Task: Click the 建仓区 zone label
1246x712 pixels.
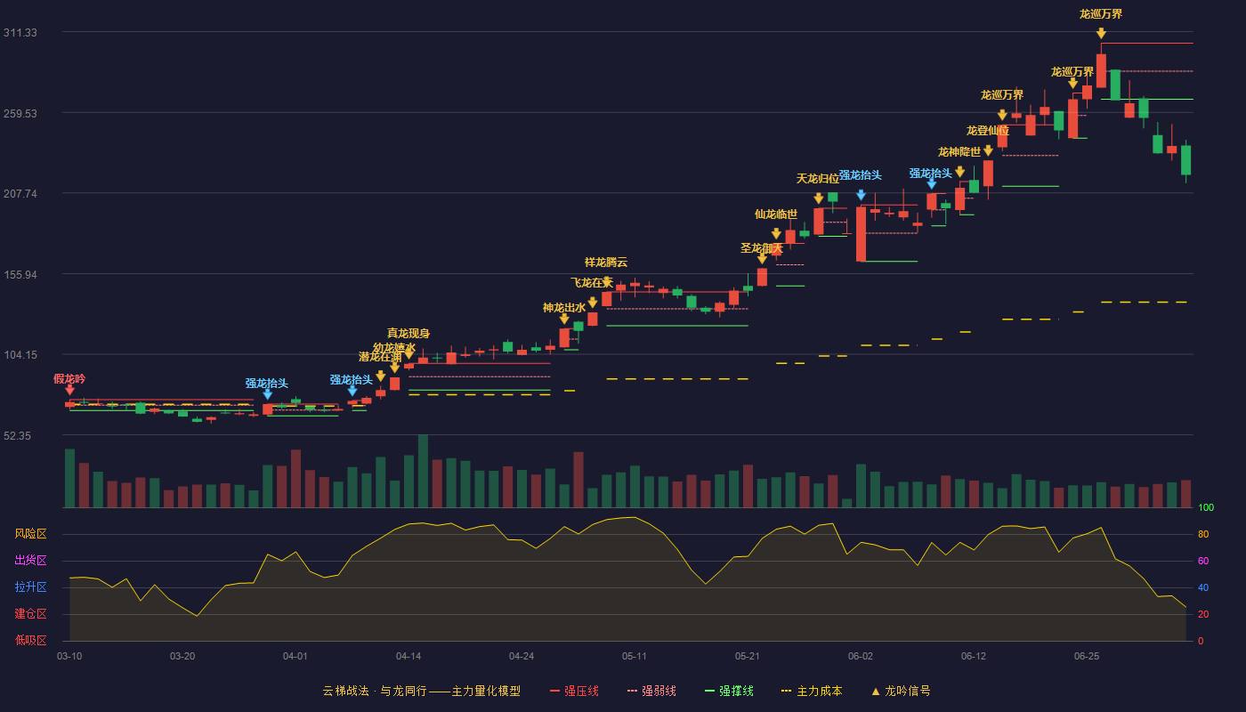Action: coord(30,614)
